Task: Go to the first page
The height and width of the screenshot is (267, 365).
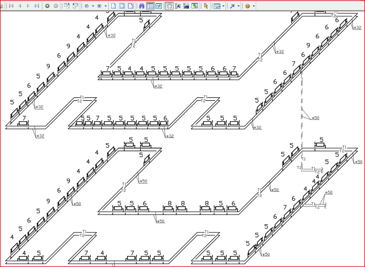Action: (x=11, y=6)
